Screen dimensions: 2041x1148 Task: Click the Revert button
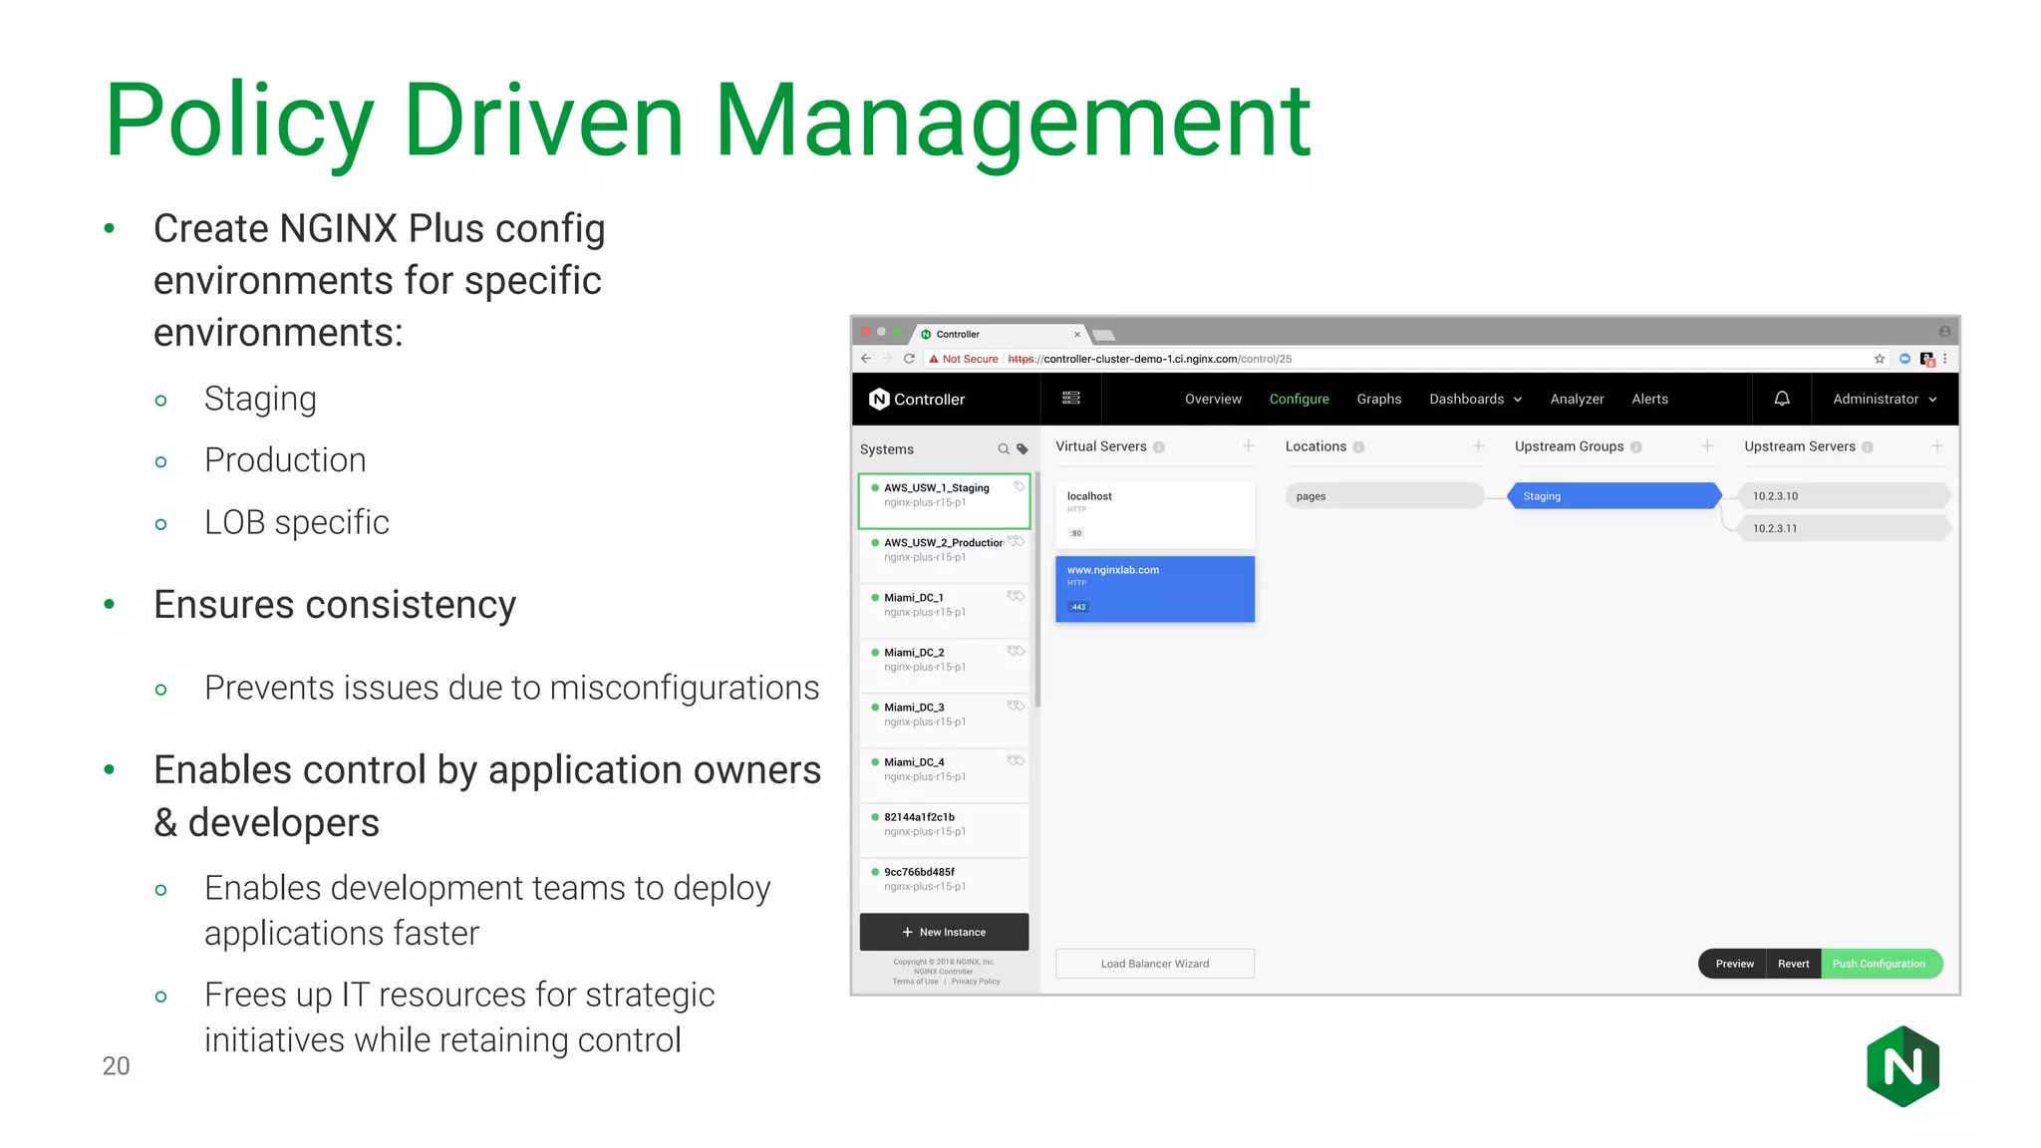[x=1793, y=964]
